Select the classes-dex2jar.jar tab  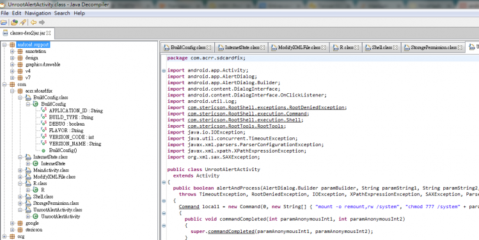coord(27,33)
